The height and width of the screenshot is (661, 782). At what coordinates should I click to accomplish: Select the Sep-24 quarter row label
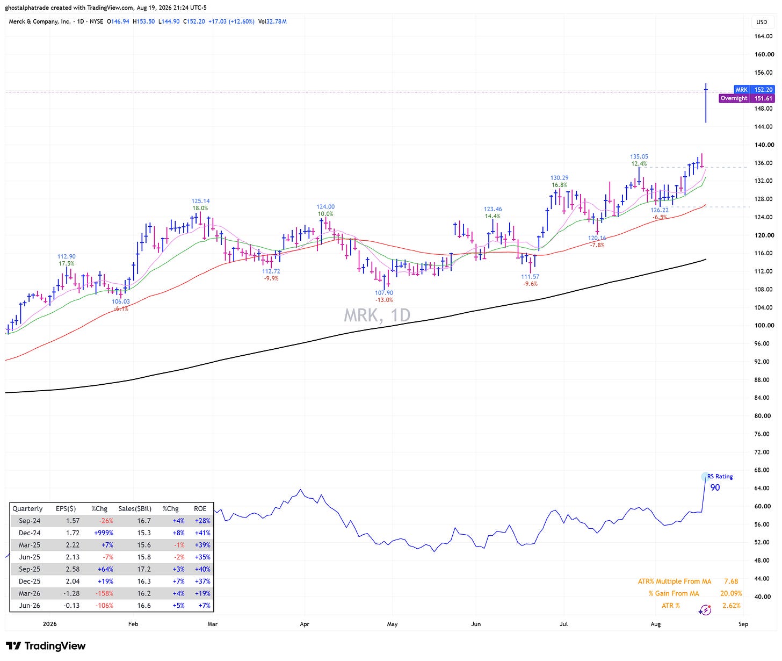click(x=31, y=521)
